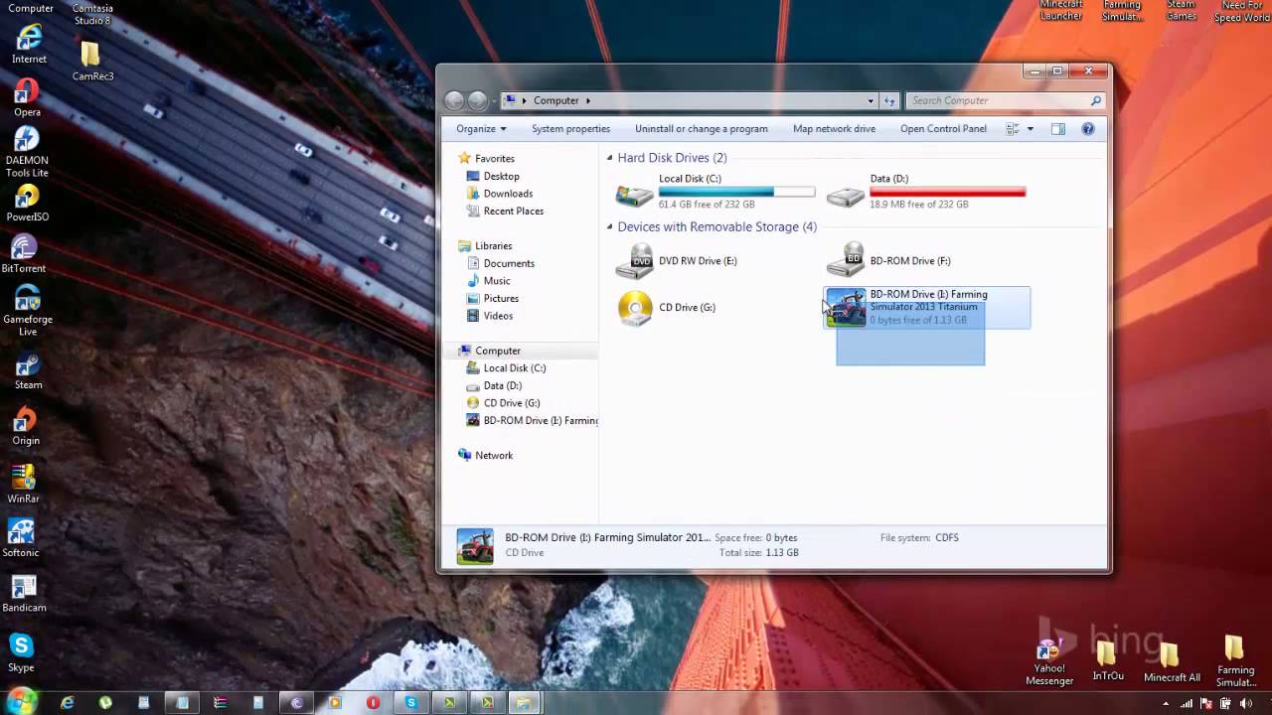Viewport: 1272px width, 715px height.
Task: Open the address bar history dropdown arrow
Action: 871,100
